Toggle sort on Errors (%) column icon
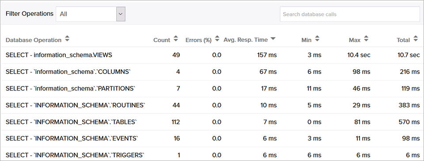The height and width of the screenshot is (161, 424). tap(217, 39)
